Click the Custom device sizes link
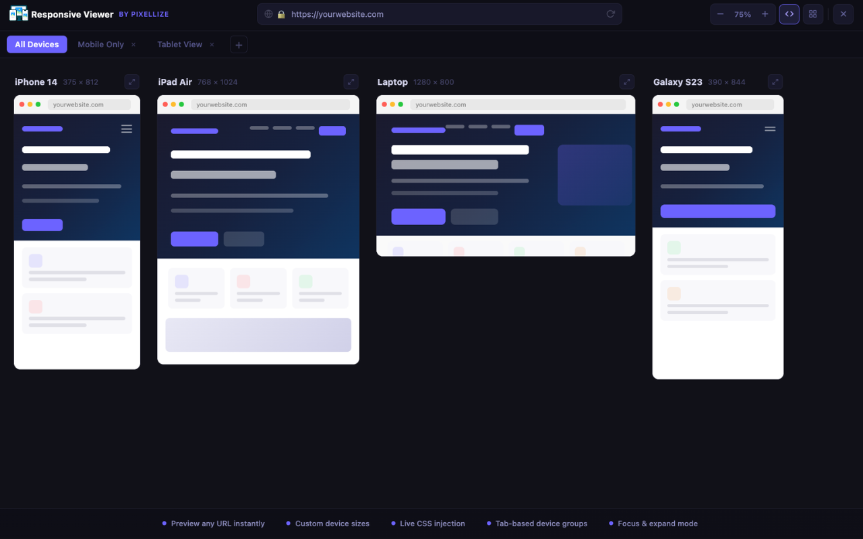This screenshot has width=863, height=539. [332, 524]
